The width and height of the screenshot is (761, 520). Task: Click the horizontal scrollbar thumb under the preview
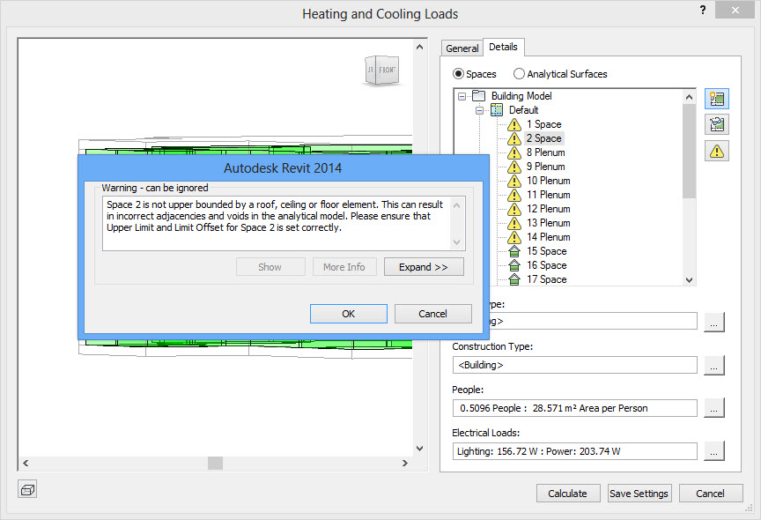tap(215, 464)
